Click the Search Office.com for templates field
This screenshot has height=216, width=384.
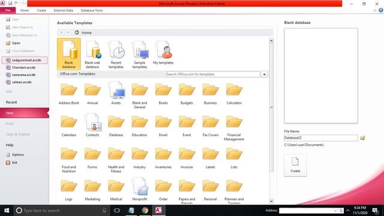[x=212, y=74]
